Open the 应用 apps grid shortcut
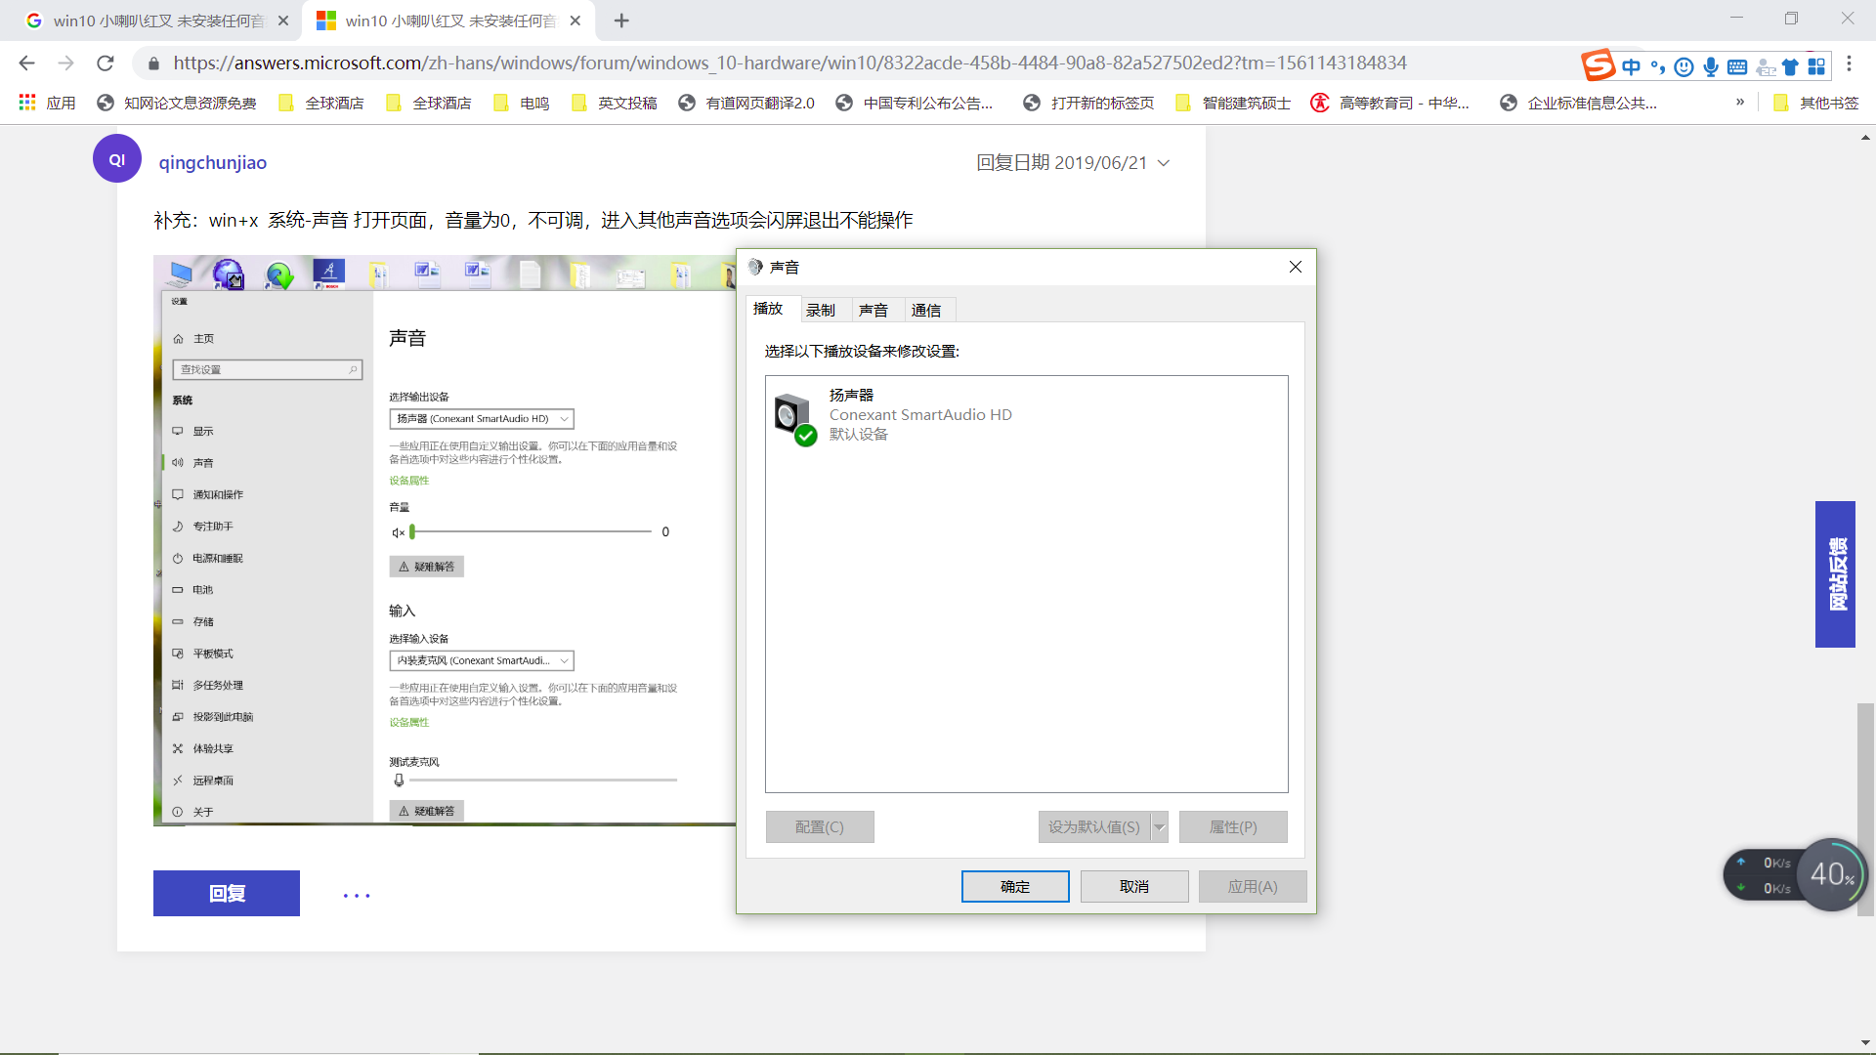Image resolution: width=1876 pixels, height=1055 pixels. pyautogui.click(x=47, y=103)
